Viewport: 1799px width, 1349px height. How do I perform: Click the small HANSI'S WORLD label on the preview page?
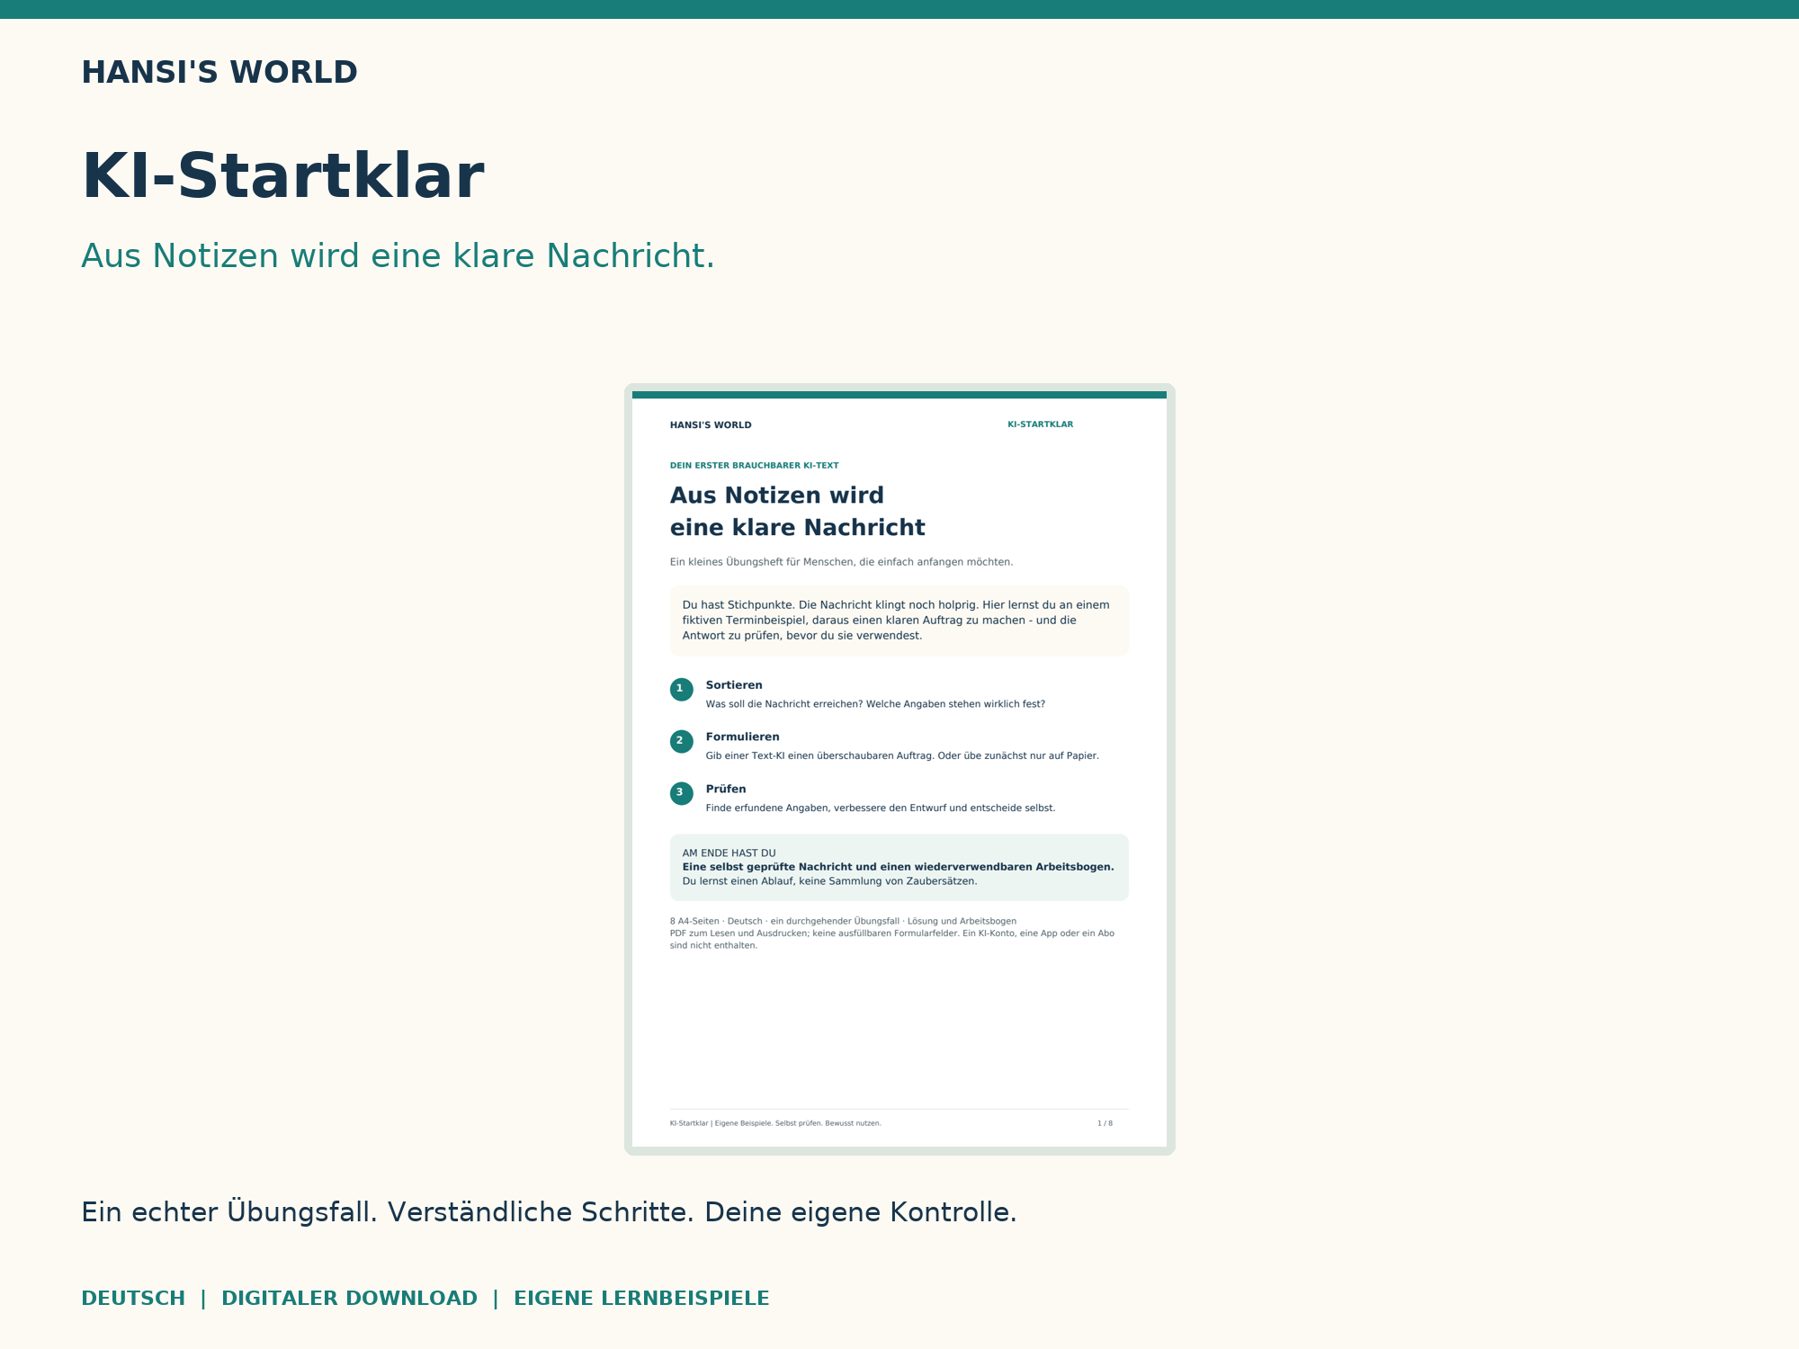pyautogui.click(x=711, y=425)
